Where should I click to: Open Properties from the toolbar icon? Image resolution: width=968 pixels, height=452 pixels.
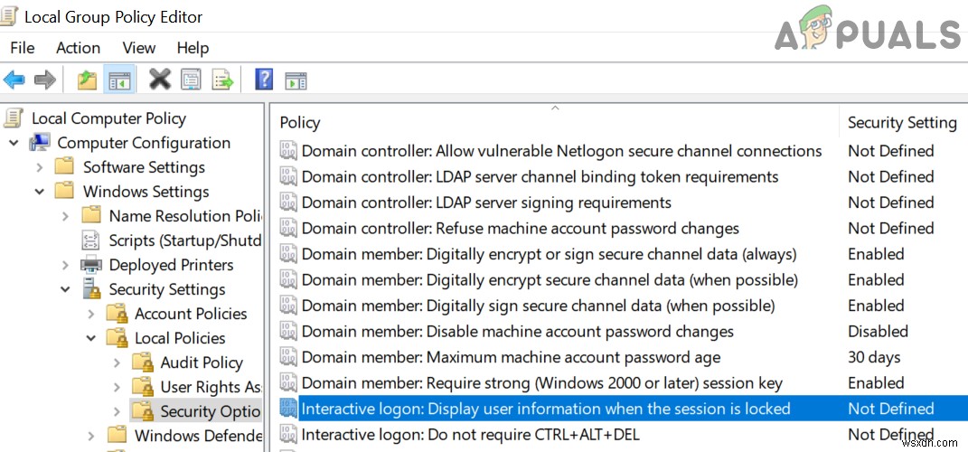pyautogui.click(x=191, y=80)
